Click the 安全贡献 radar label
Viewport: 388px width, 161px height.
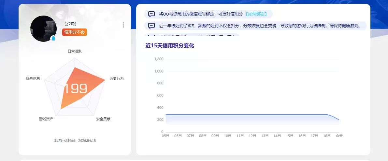pyautogui.click(x=103, y=119)
